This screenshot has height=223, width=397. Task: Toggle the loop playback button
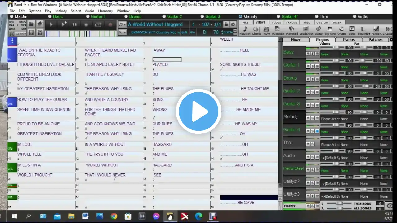[x=98, y=24]
